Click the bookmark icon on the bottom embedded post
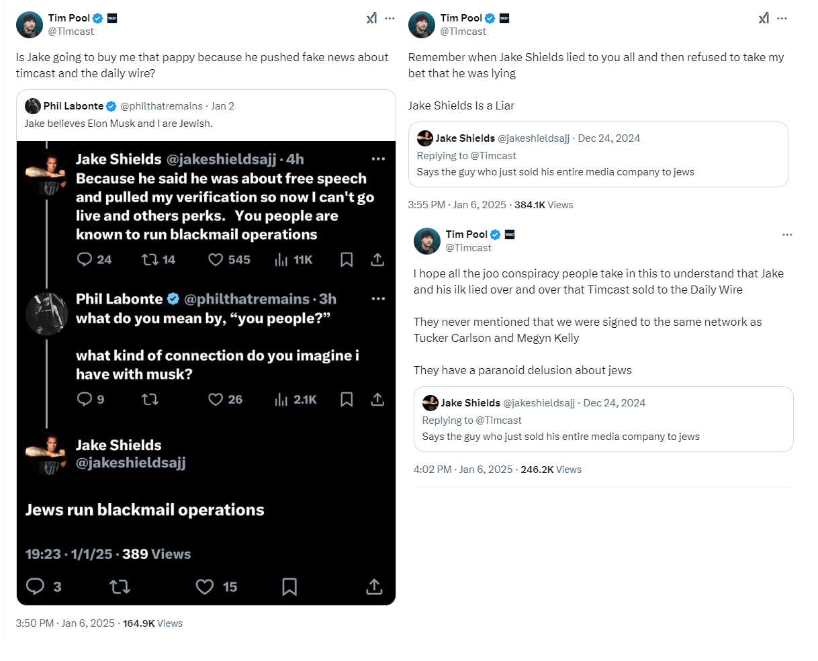Screen dimensions: 818x661 (289, 586)
